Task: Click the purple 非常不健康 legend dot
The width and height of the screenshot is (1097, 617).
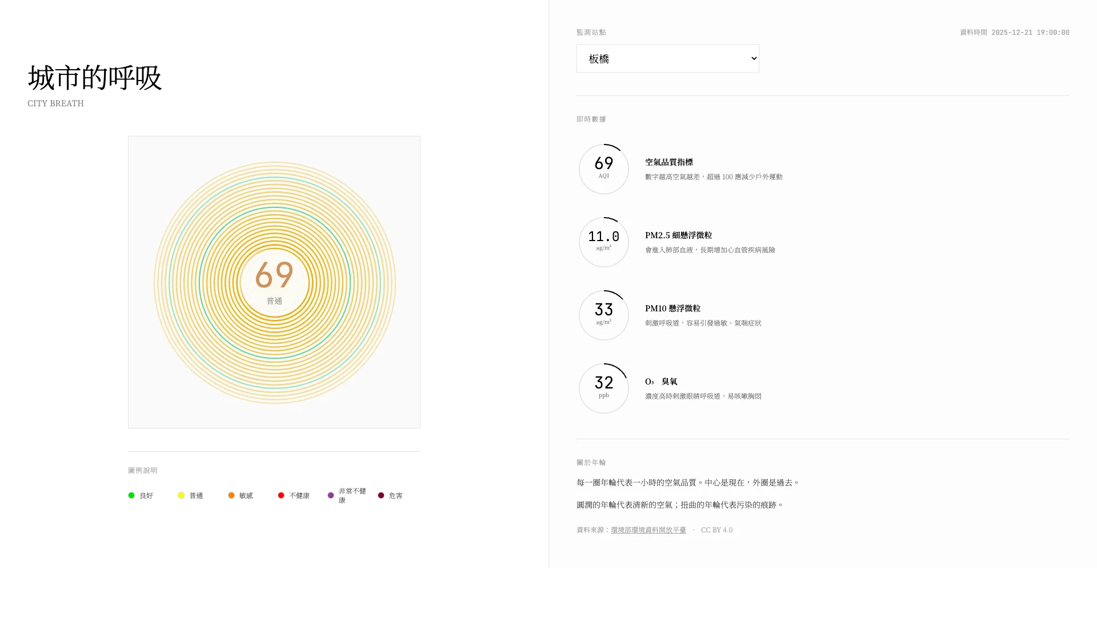Action: click(331, 495)
